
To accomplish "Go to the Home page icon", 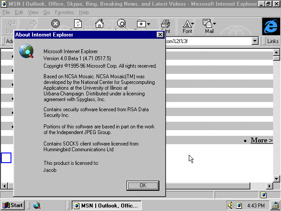I will click(100, 23).
